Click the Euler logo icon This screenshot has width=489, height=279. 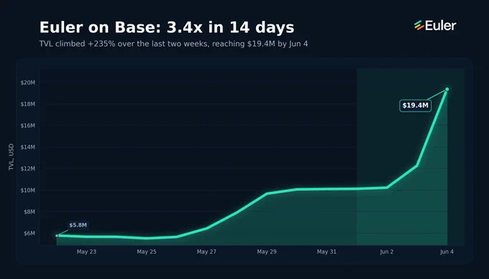419,26
